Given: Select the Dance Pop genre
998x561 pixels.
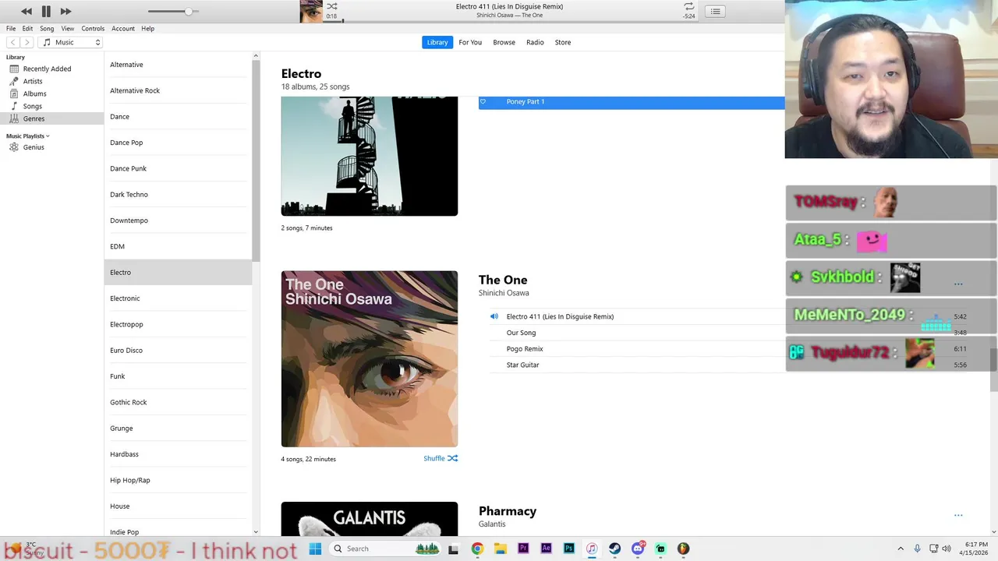Looking at the screenshot, I should (178, 143).
